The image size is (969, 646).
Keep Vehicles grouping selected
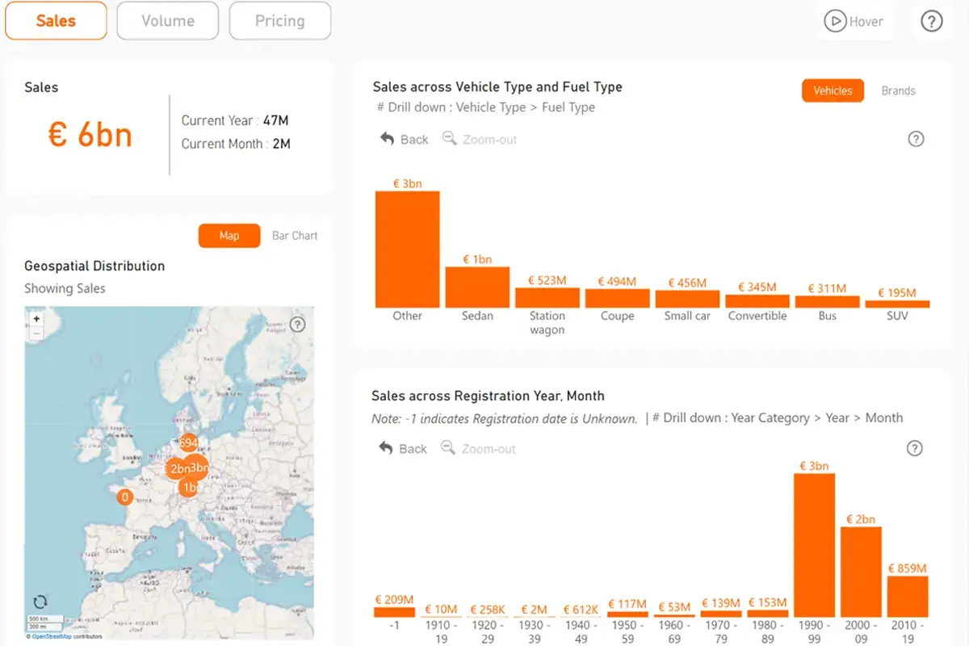(833, 90)
